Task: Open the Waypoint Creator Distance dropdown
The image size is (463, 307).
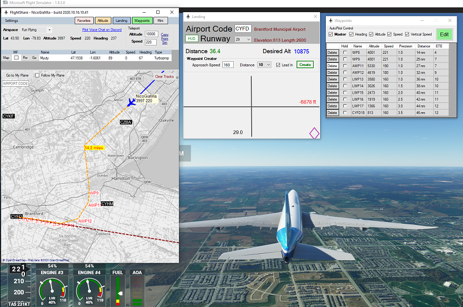Action: coord(269,65)
